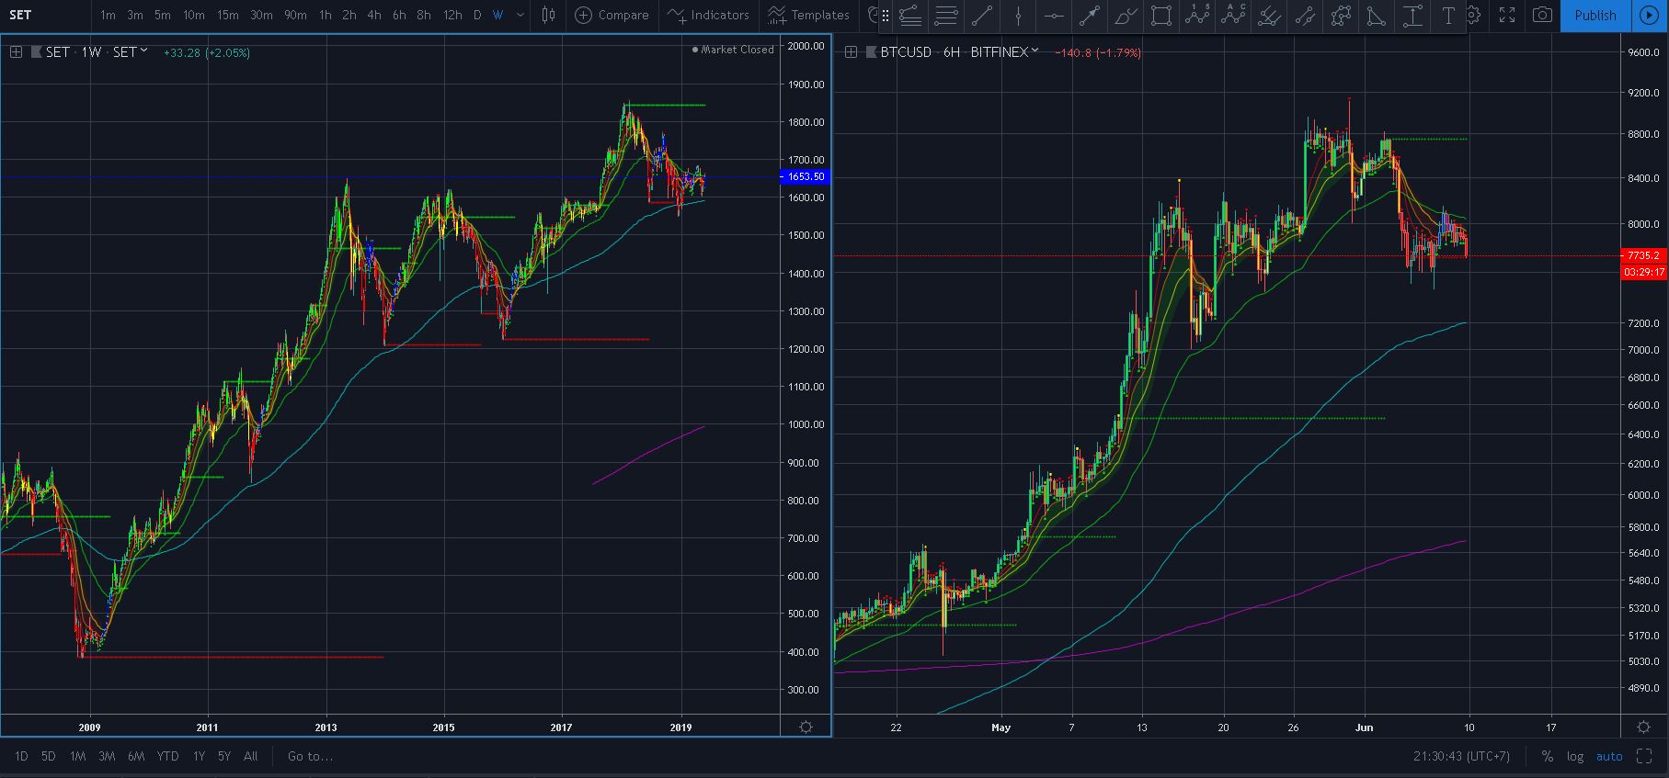Select the 1Y date range
1669x778 pixels.
(199, 756)
